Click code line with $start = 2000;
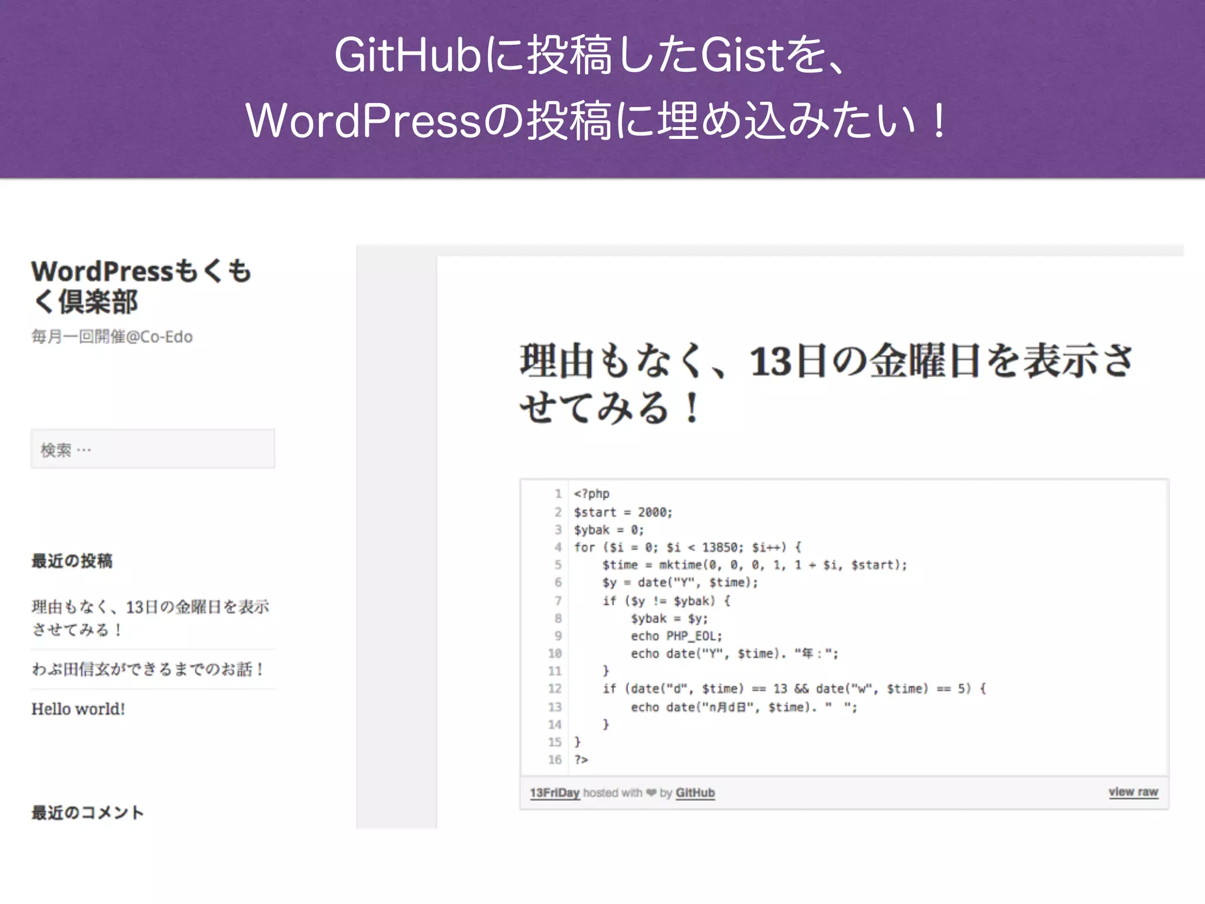1205x904 pixels. pos(623,512)
